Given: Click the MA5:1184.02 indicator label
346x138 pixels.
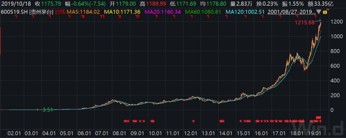Looking at the screenshot, I should pyautogui.click(x=83, y=12).
